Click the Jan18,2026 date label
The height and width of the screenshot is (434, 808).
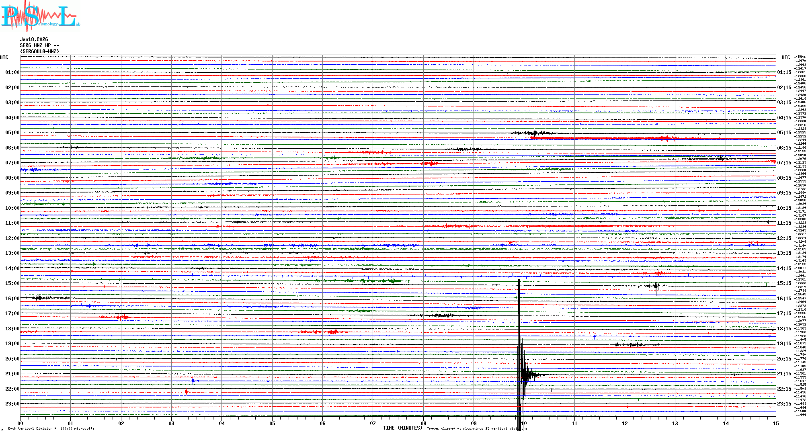tap(34, 39)
